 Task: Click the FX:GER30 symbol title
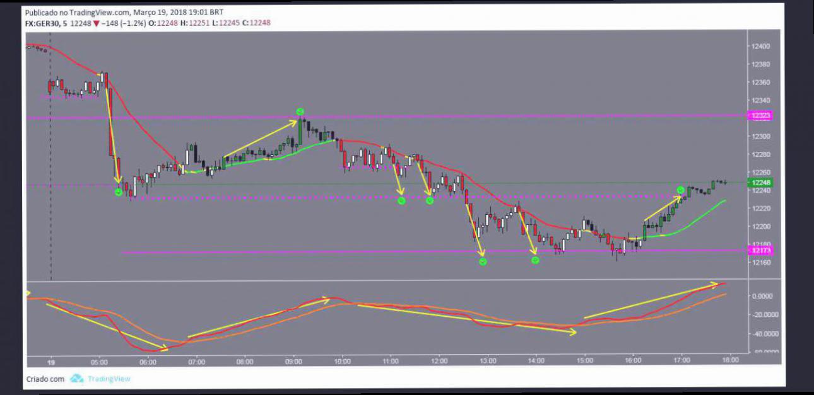pyautogui.click(x=44, y=23)
